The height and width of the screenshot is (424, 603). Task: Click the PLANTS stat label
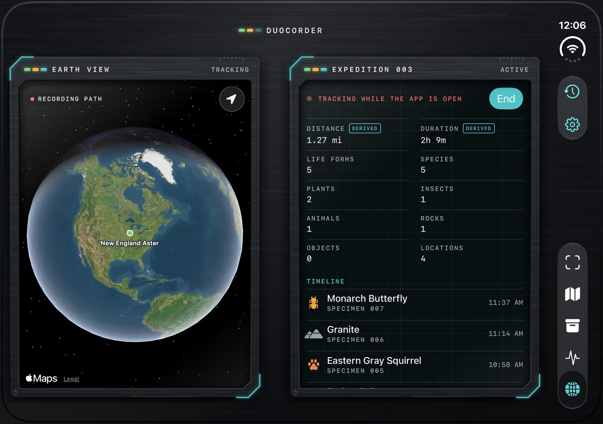point(321,189)
